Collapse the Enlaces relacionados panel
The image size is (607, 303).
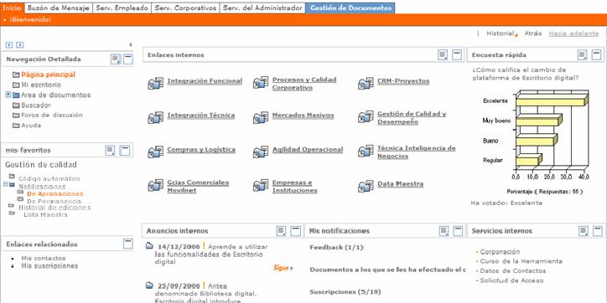click(127, 244)
